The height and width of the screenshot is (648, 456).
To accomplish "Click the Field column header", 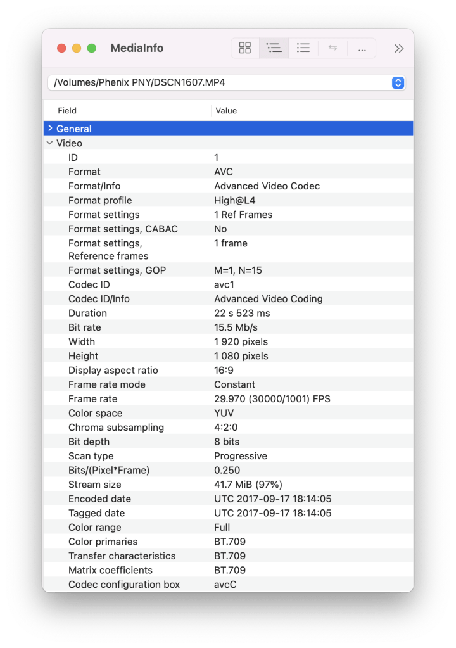I will [x=67, y=111].
